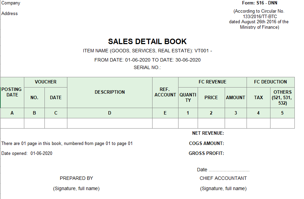Select the voucher DATE header cell
The height and width of the screenshot is (199, 304).
click(x=56, y=97)
